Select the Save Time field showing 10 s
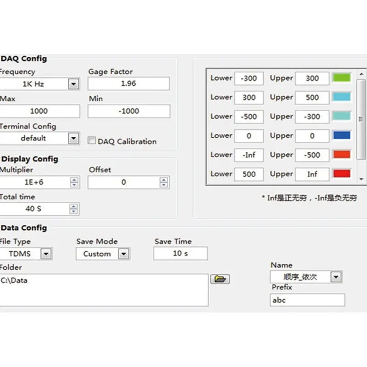The width and height of the screenshot is (367, 367). pos(180,253)
